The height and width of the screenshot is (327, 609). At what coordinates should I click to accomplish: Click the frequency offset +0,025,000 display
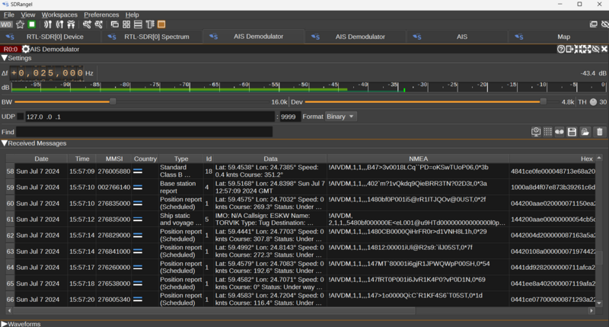46,72
